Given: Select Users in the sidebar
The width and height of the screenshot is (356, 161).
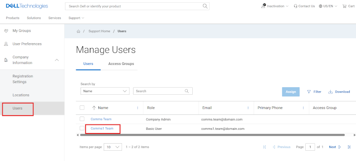Looking at the screenshot, I should 17,109.
